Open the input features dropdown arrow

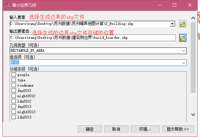click(172, 24)
